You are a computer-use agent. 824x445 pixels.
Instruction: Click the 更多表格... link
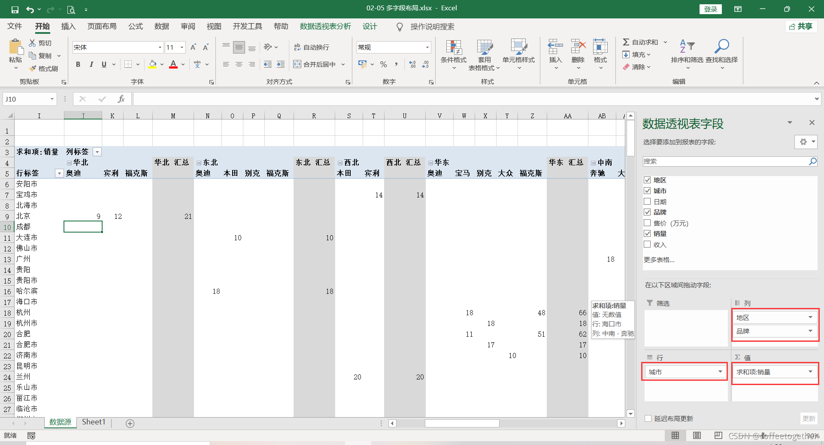[x=659, y=260]
